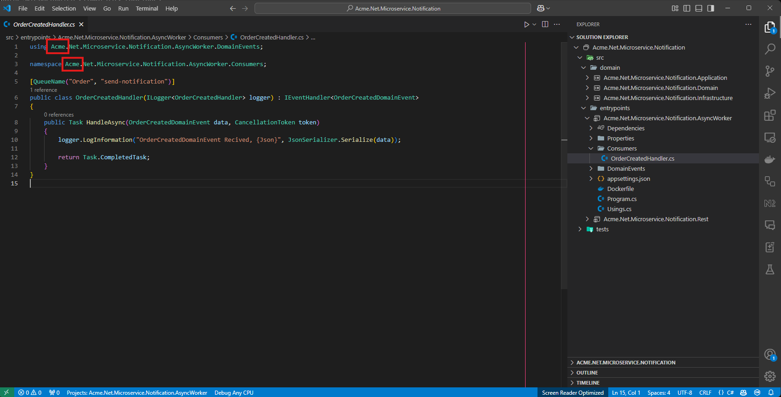781x397 pixels.
Task: Collapse the entrypoints folder
Action: [x=583, y=108]
